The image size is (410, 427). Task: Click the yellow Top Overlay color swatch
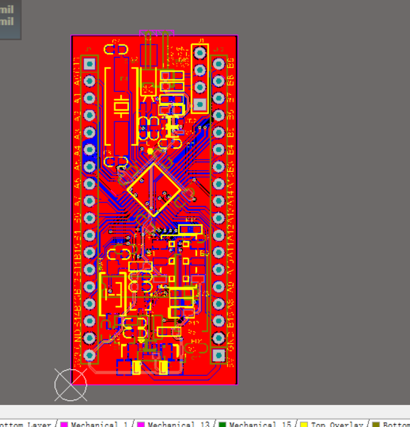coord(304,424)
